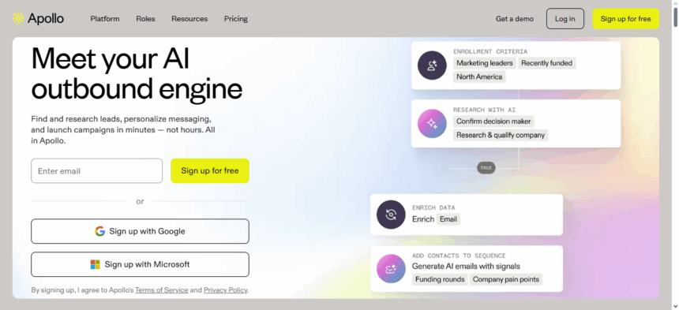Click Generate AI emails with signals text

[466, 267]
